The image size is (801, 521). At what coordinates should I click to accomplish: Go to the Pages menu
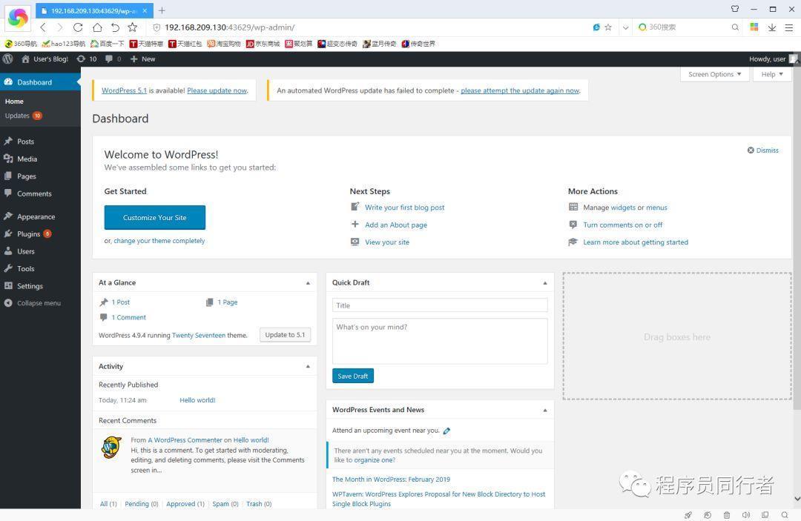(x=27, y=176)
